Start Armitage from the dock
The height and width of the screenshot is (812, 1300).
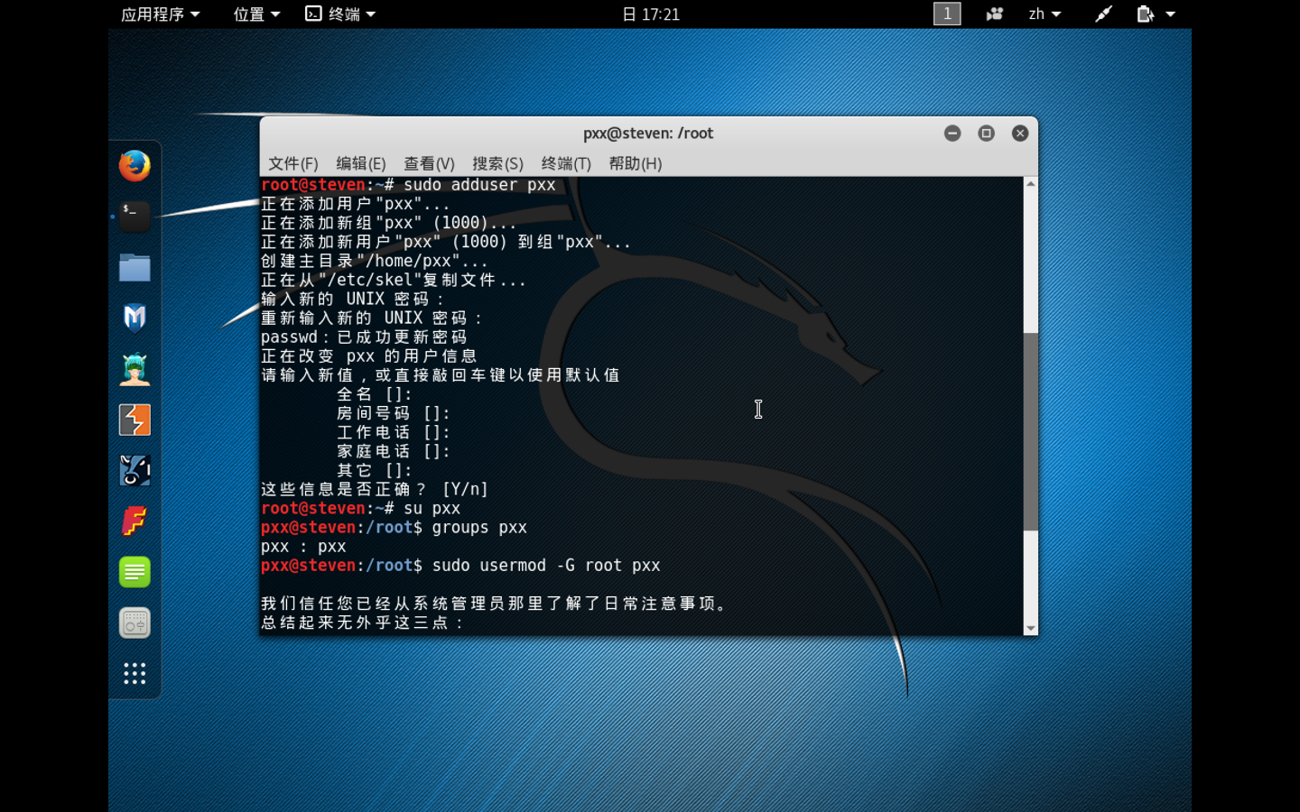point(135,369)
